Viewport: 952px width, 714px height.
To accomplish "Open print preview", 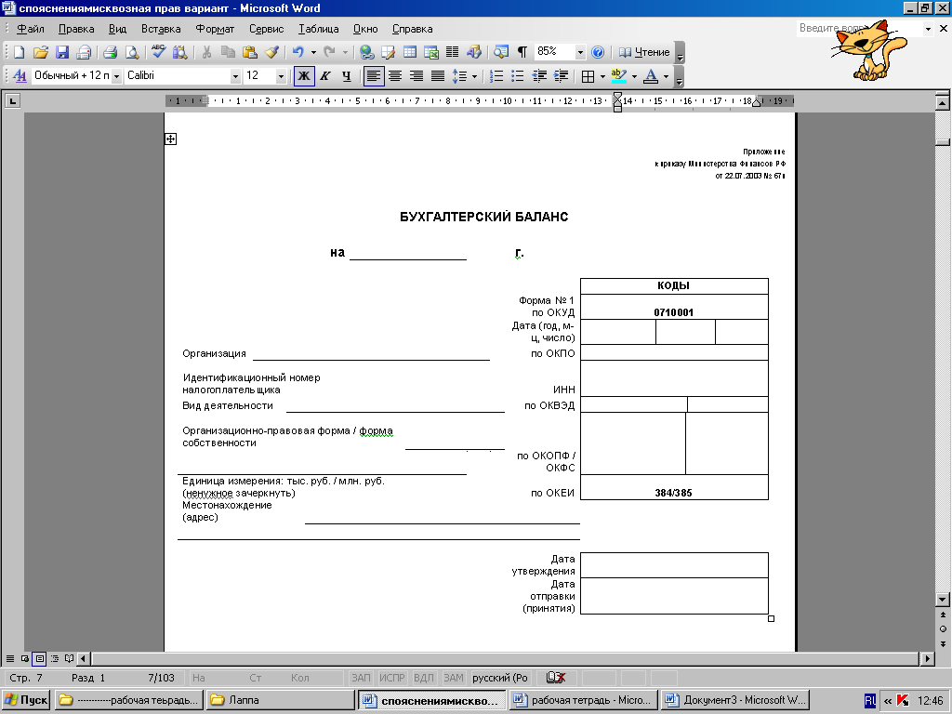I will click(x=132, y=53).
